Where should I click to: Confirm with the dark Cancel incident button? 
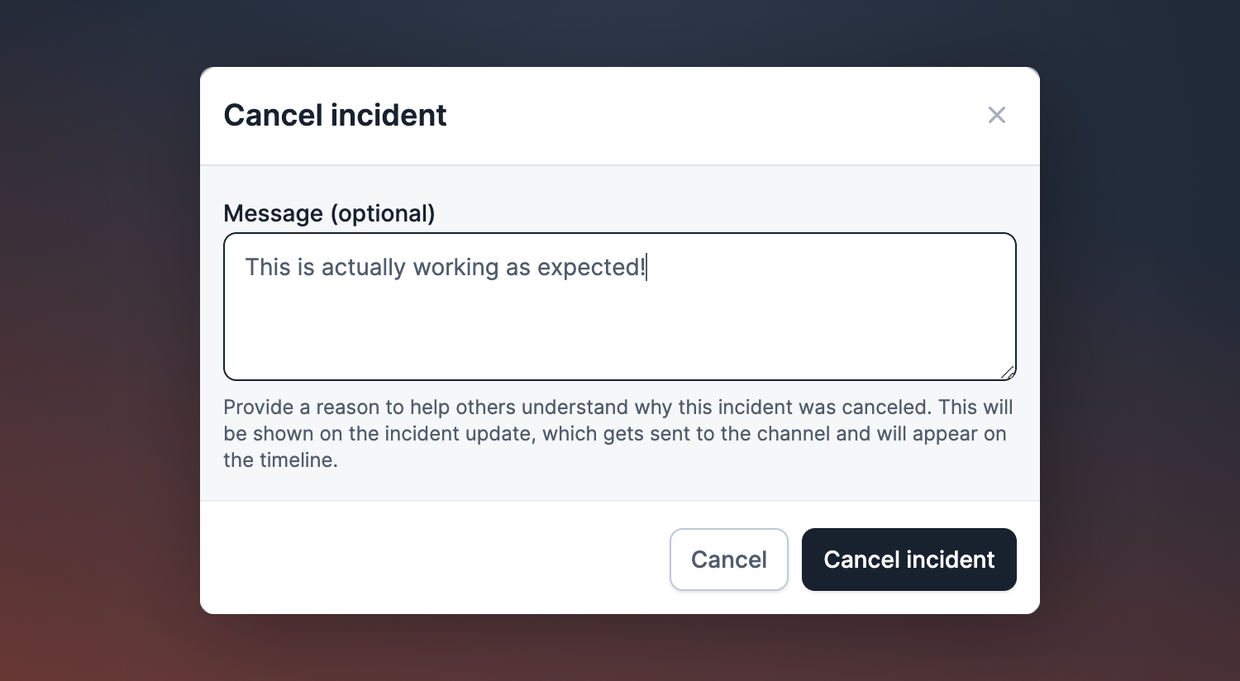pos(909,560)
